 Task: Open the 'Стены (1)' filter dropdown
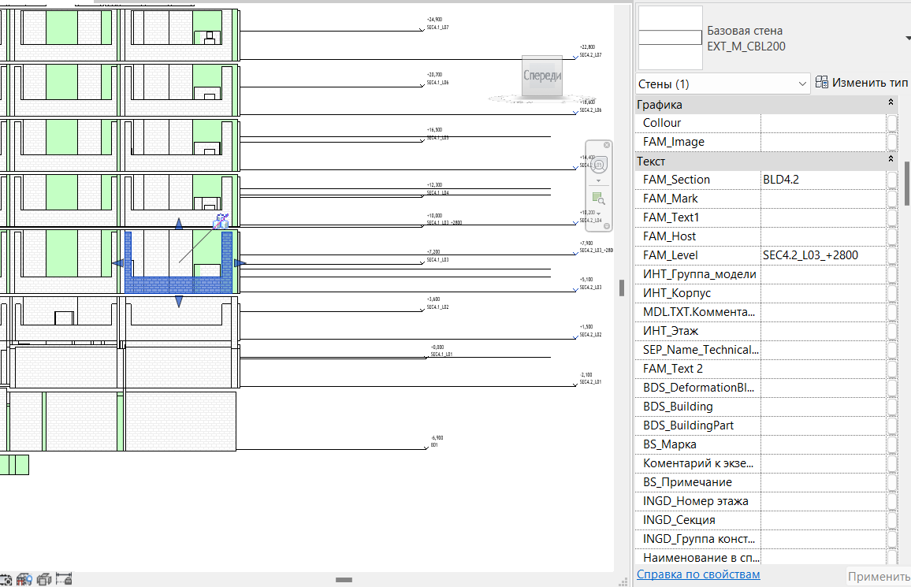click(x=723, y=84)
